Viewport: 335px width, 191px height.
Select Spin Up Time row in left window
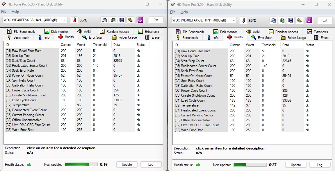(77, 56)
